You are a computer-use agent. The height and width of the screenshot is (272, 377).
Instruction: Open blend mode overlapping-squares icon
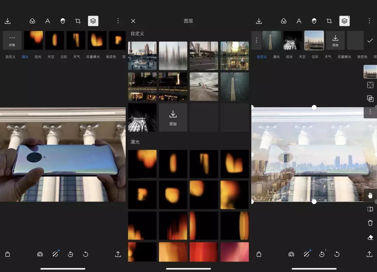click(x=370, y=99)
